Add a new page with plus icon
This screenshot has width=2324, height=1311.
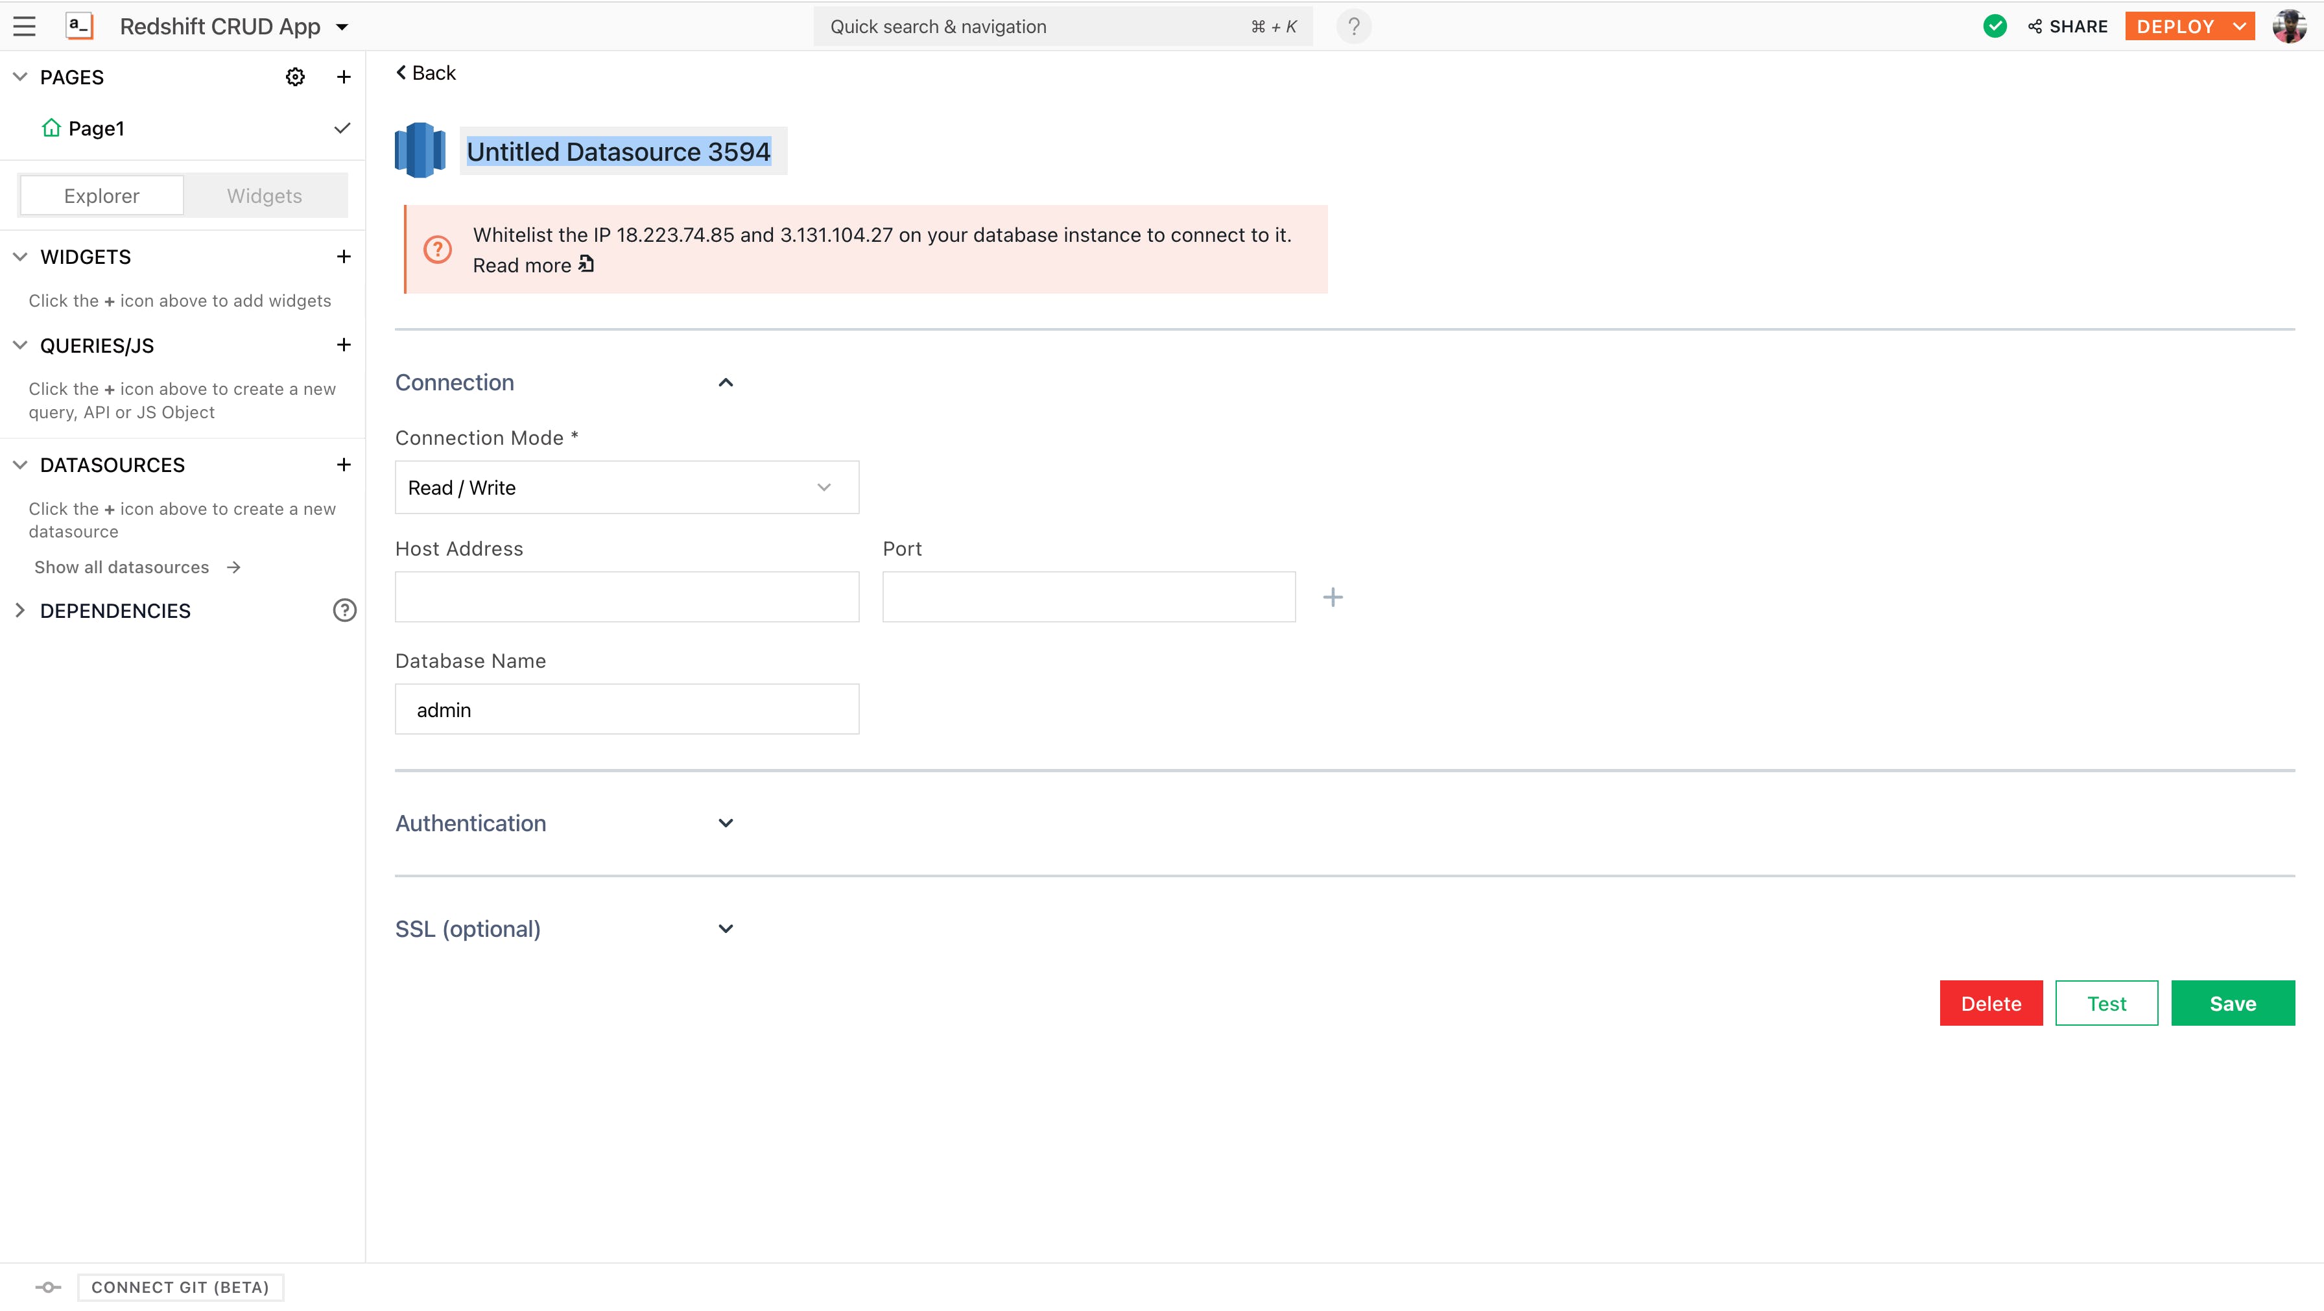coord(344,78)
